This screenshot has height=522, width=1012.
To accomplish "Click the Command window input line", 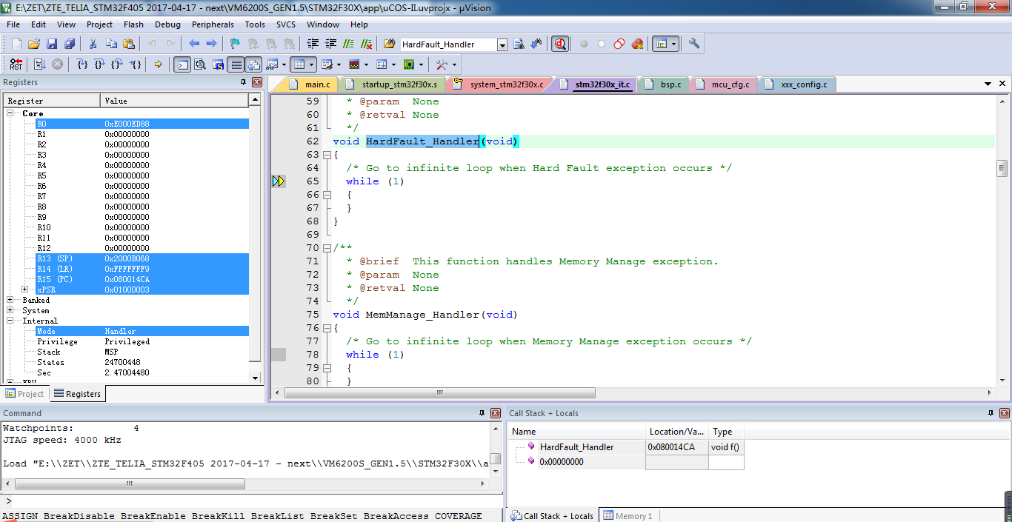I will [252, 501].
